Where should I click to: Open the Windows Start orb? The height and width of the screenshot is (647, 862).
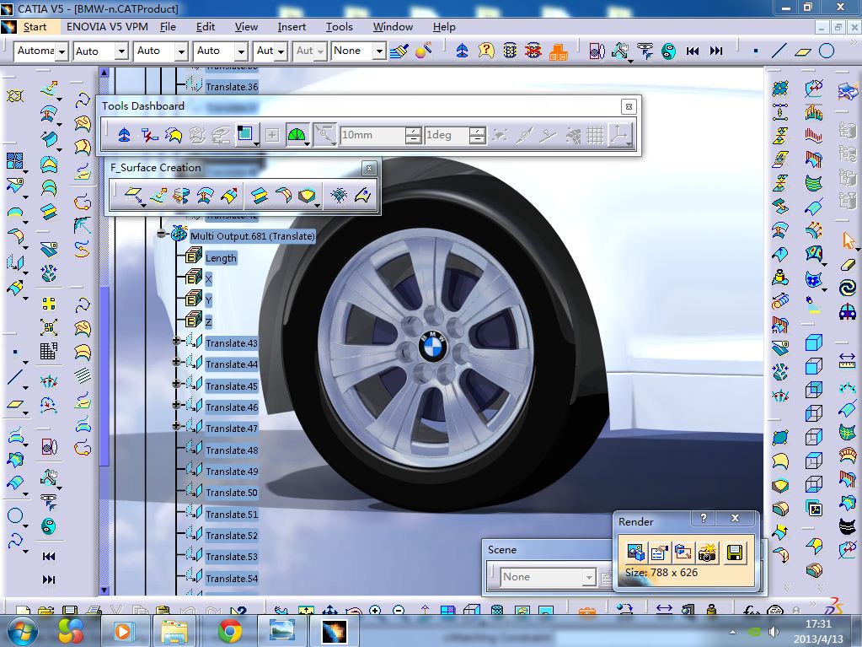(x=23, y=632)
